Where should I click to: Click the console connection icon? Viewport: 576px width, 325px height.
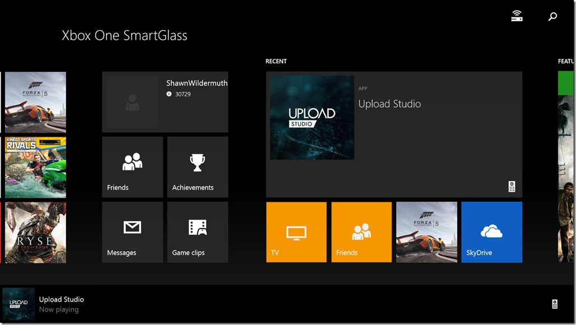517,17
